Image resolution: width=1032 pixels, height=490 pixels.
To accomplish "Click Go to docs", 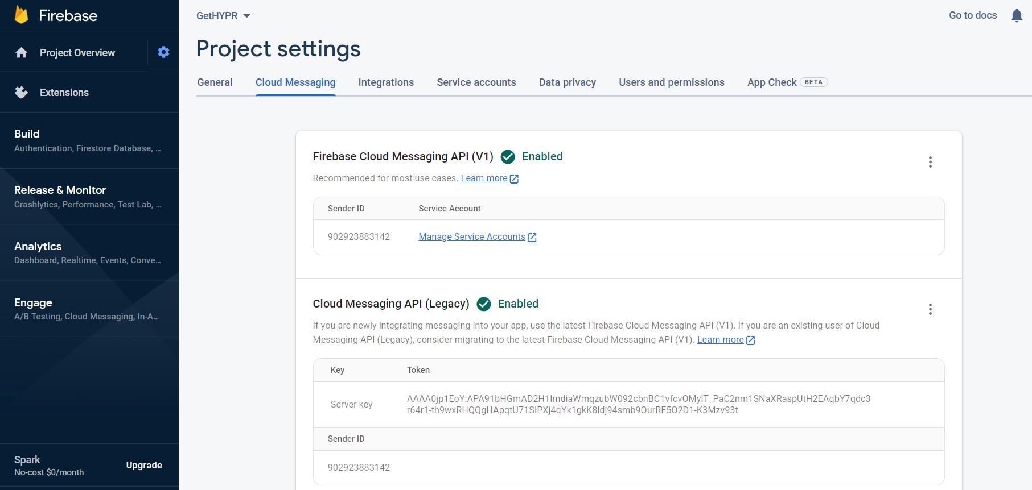I will pyautogui.click(x=973, y=15).
